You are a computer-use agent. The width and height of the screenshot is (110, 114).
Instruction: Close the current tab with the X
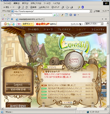(106, 19)
